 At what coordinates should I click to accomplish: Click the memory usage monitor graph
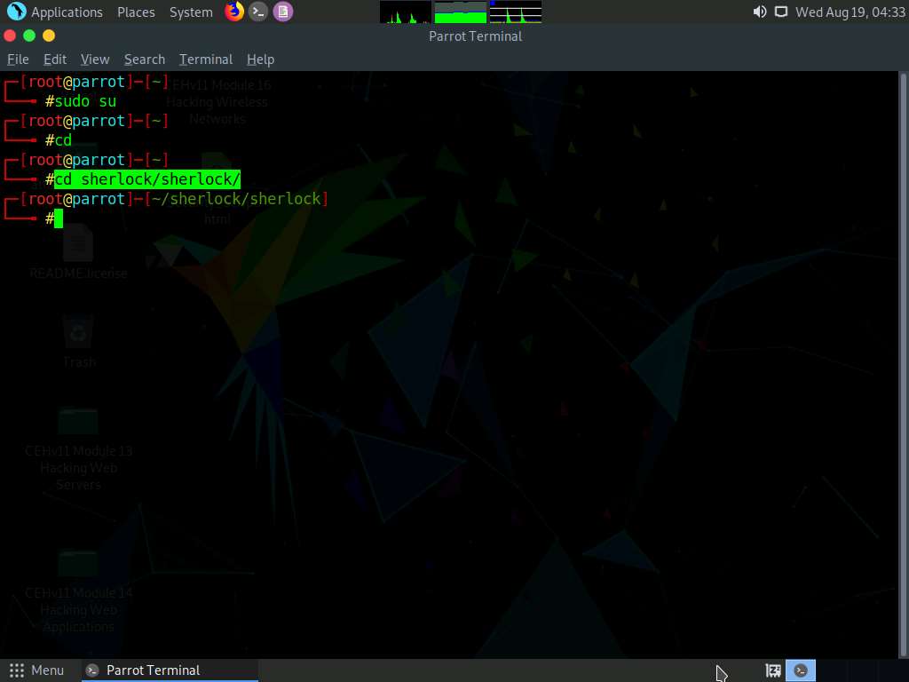[461, 12]
